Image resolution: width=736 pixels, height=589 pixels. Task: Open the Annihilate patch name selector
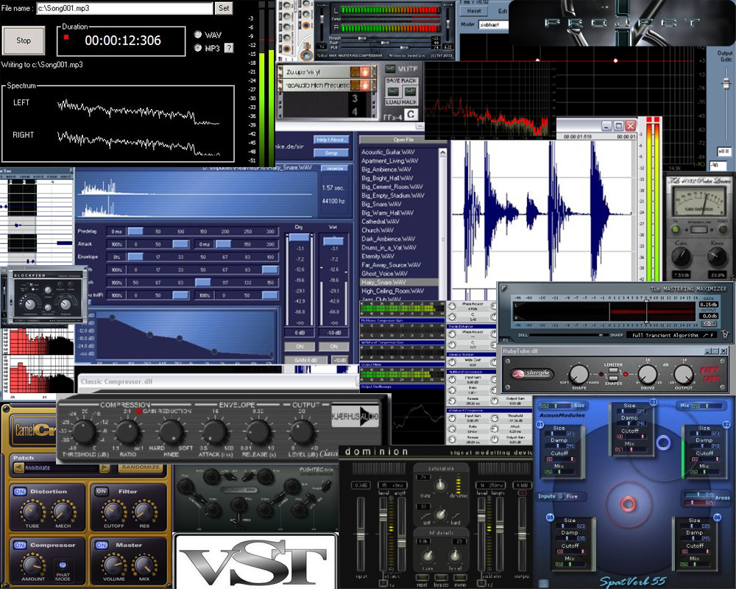click(62, 468)
